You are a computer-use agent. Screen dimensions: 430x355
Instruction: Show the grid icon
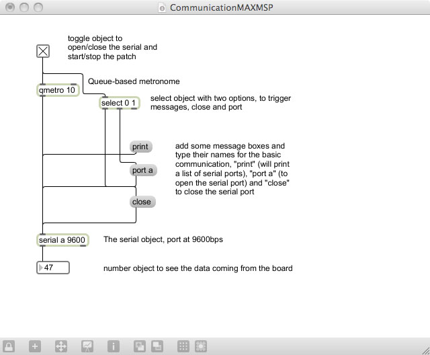[x=183, y=346]
